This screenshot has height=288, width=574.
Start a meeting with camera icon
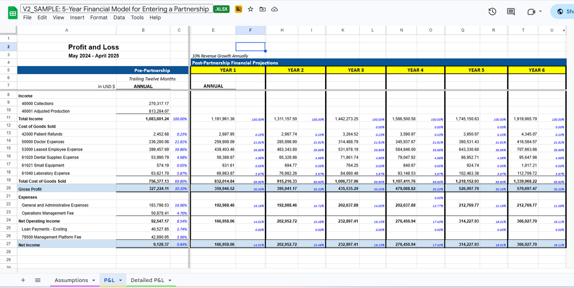(x=531, y=12)
